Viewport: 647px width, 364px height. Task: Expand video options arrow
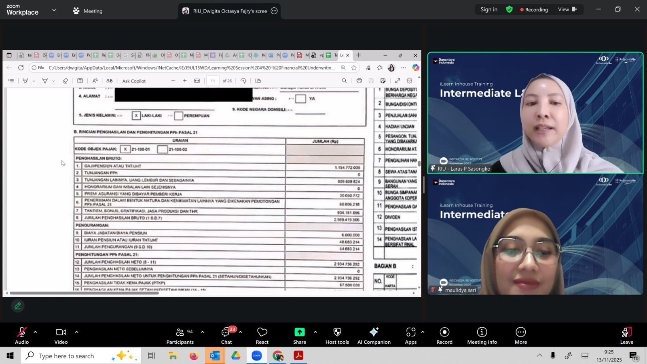pos(76,332)
